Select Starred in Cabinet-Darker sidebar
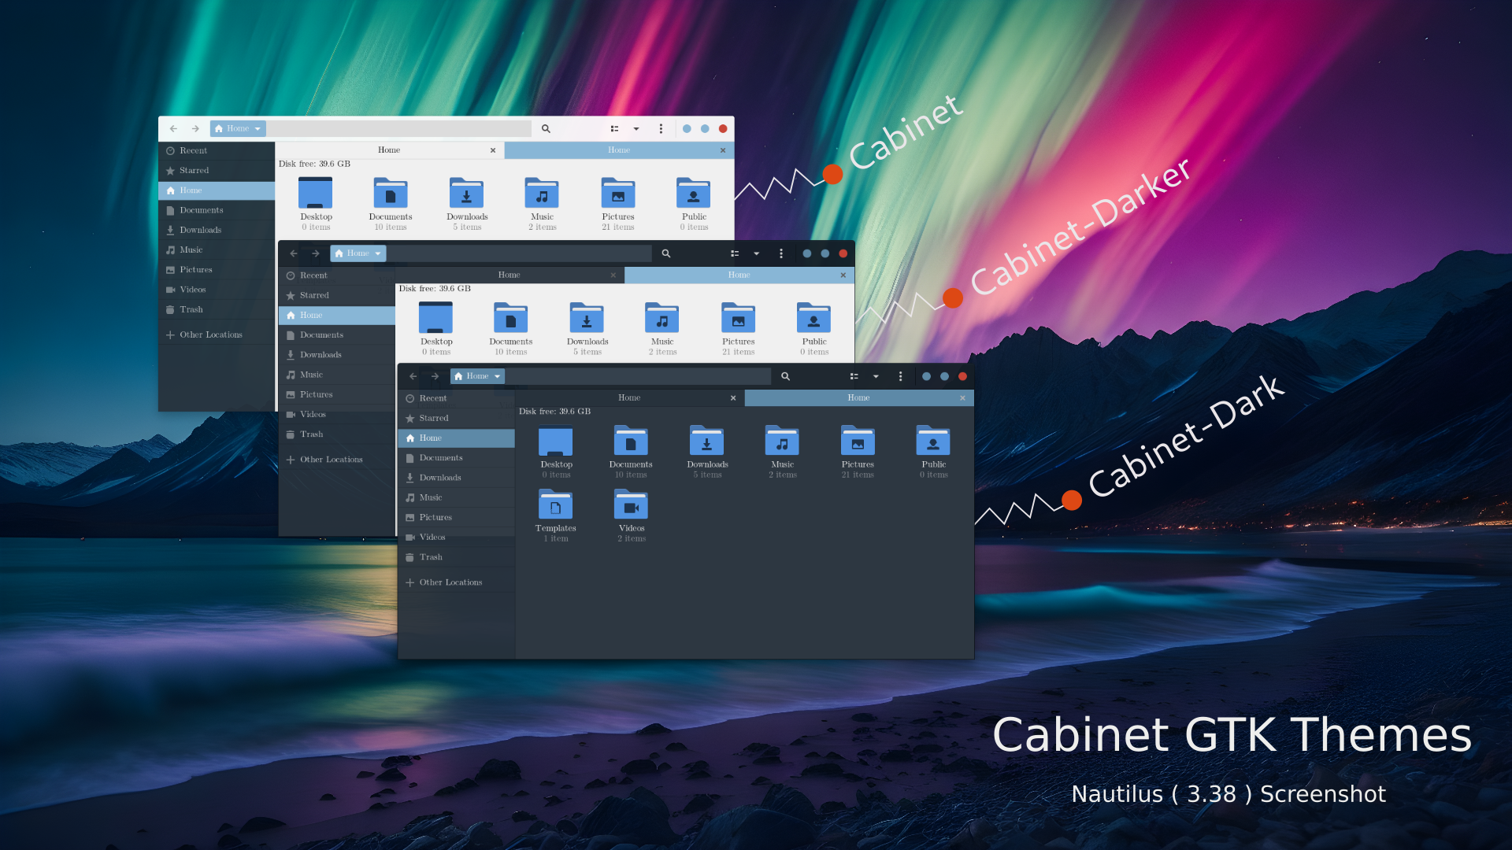The width and height of the screenshot is (1512, 850). (337, 295)
